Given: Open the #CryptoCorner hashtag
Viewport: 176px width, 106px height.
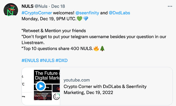Looking at the screenshot, I should pos(37,13).
